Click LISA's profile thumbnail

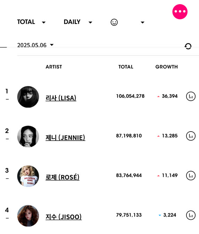click(x=28, y=97)
